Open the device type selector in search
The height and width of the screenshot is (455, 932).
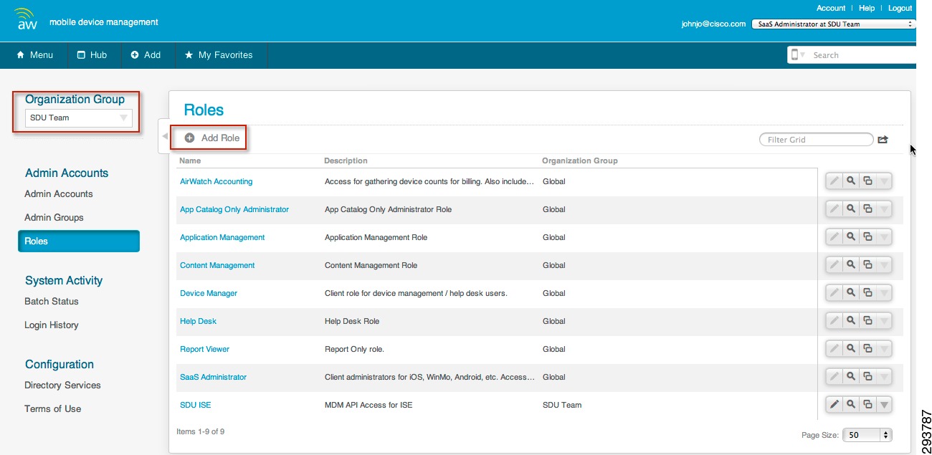coord(797,55)
